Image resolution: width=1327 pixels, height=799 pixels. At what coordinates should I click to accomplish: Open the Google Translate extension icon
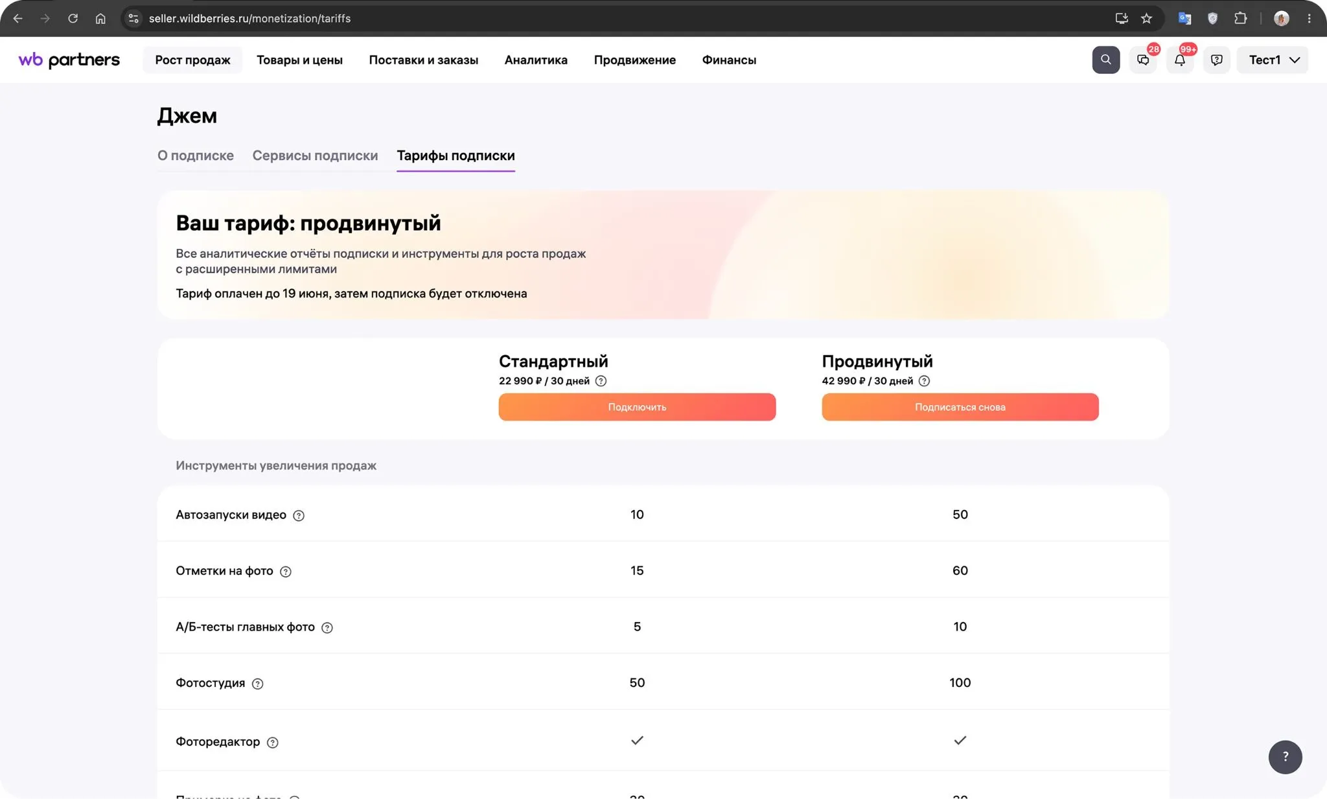[1184, 18]
